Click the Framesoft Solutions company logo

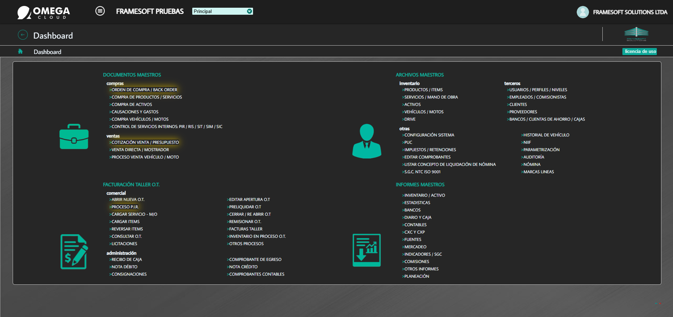[636, 34]
